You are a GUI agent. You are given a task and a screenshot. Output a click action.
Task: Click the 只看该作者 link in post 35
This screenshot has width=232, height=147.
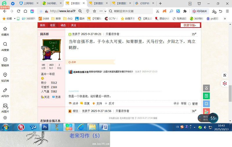point(112,34)
